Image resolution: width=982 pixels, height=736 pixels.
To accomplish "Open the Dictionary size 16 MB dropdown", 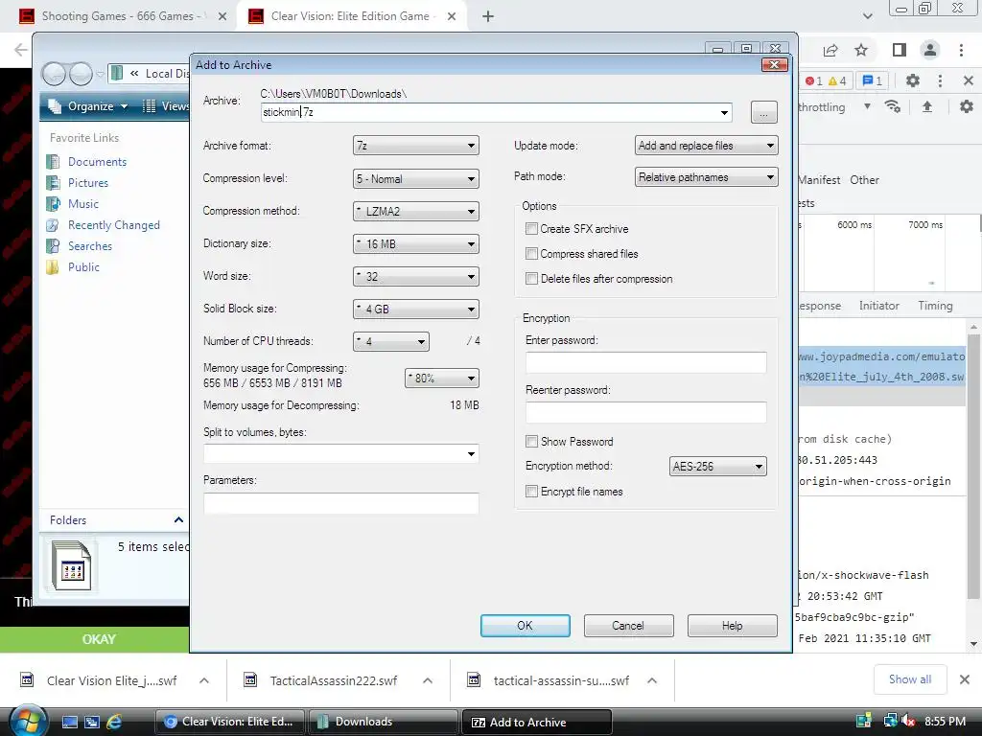I will coord(416,244).
